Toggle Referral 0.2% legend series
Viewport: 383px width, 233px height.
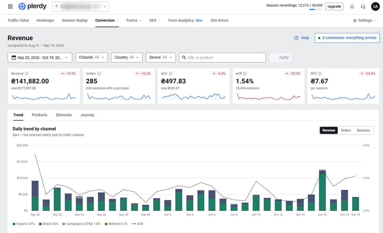116,224
